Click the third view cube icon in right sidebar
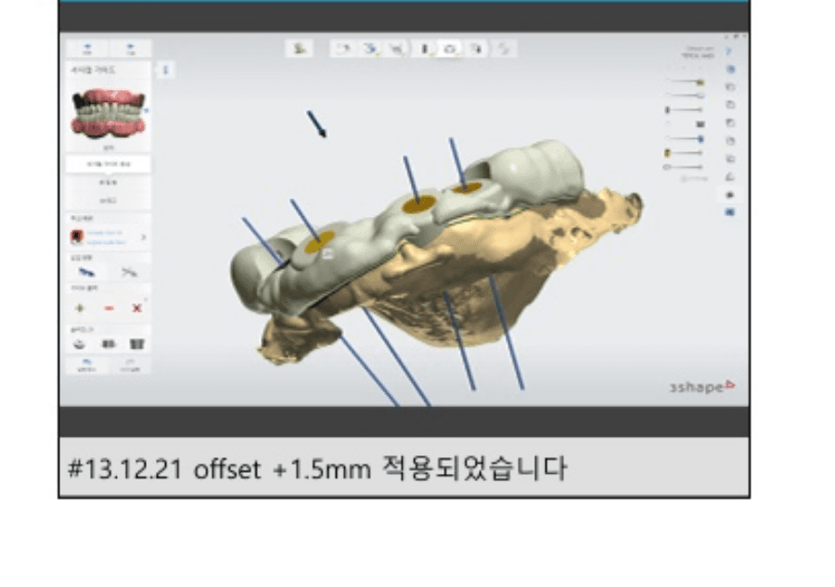Viewport: 835px width, 587px height. tap(731, 123)
